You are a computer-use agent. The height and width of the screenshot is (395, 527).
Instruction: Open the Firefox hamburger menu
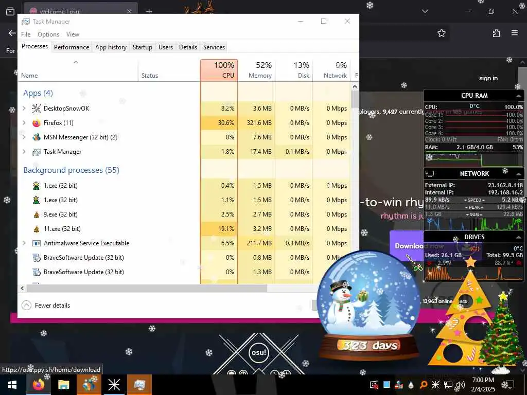click(515, 33)
